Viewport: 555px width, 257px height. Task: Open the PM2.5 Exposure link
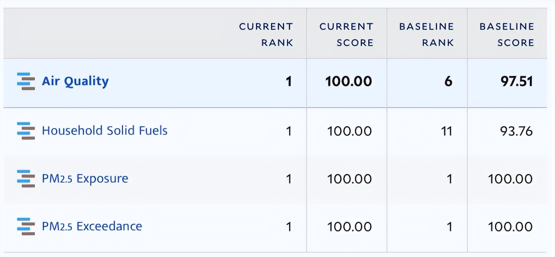coord(85,178)
